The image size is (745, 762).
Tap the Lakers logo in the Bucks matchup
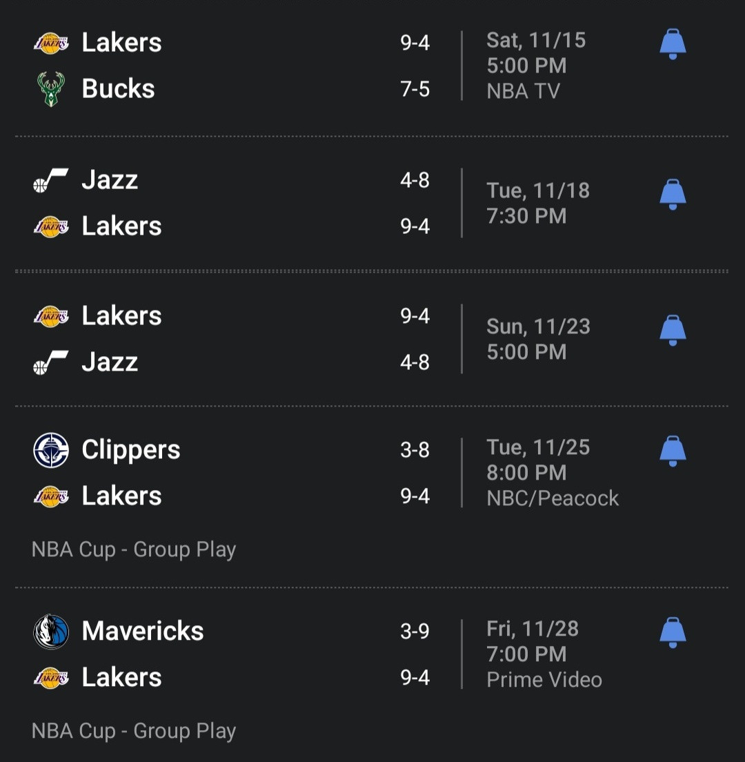[51, 43]
